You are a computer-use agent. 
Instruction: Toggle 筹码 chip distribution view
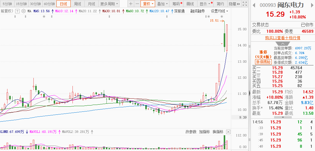(176, 4)
